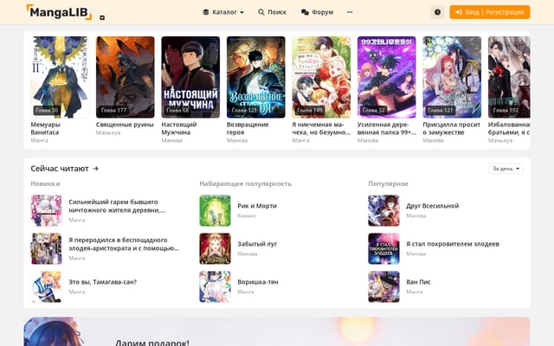Open Избалованная братьями cover
The width and height of the screenshot is (554, 346).
pyautogui.click(x=509, y=77)
